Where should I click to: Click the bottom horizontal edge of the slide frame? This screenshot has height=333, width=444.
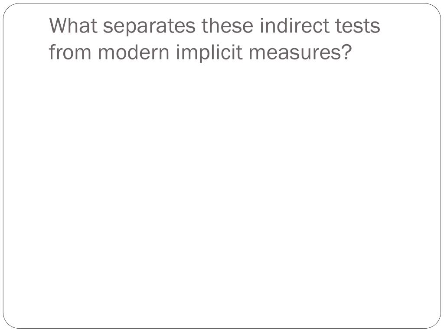[222, 329]
